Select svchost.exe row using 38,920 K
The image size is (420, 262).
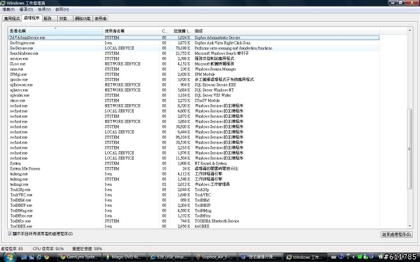click(194, 126)
